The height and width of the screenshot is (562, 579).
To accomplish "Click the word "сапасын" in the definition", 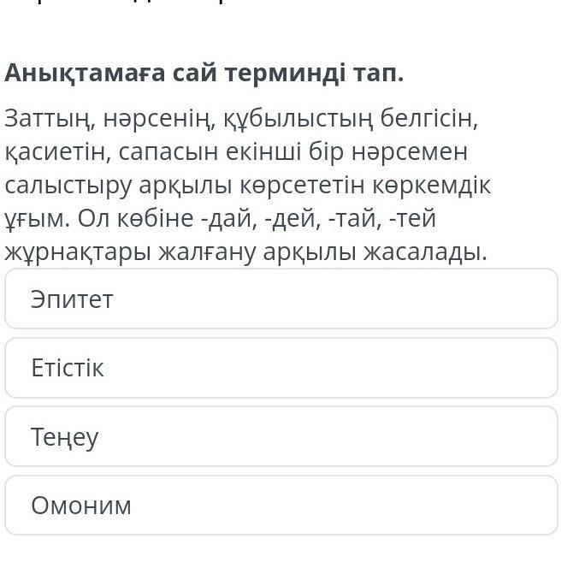I will click(168, 151).
